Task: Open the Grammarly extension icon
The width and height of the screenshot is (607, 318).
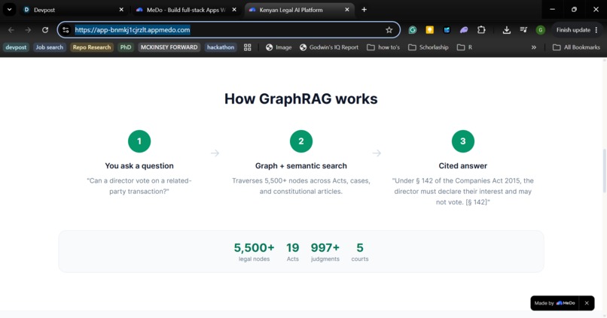Action: 412,30
